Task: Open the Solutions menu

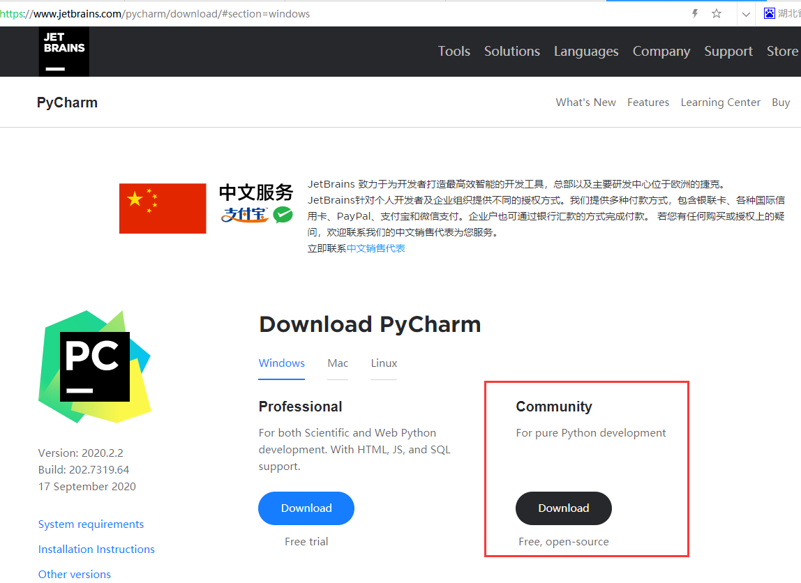Action: [512, 51]
